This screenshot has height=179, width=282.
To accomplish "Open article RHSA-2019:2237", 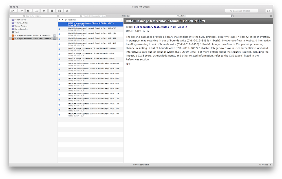I will point(91,109).
